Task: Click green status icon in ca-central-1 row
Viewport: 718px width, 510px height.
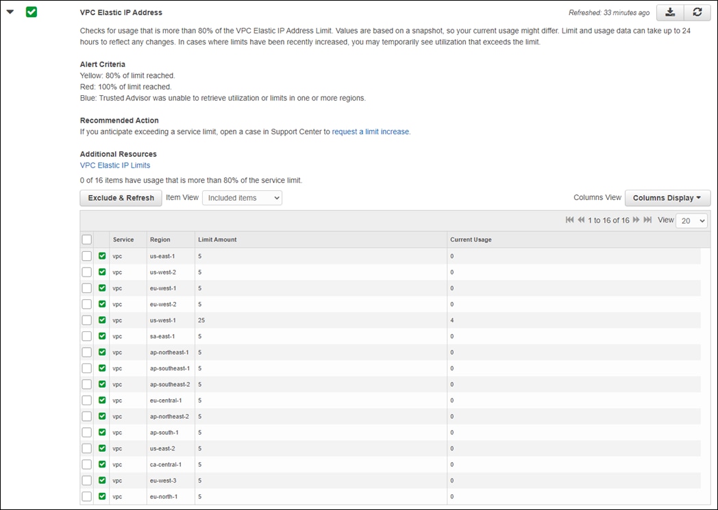Action: point(102,464)
